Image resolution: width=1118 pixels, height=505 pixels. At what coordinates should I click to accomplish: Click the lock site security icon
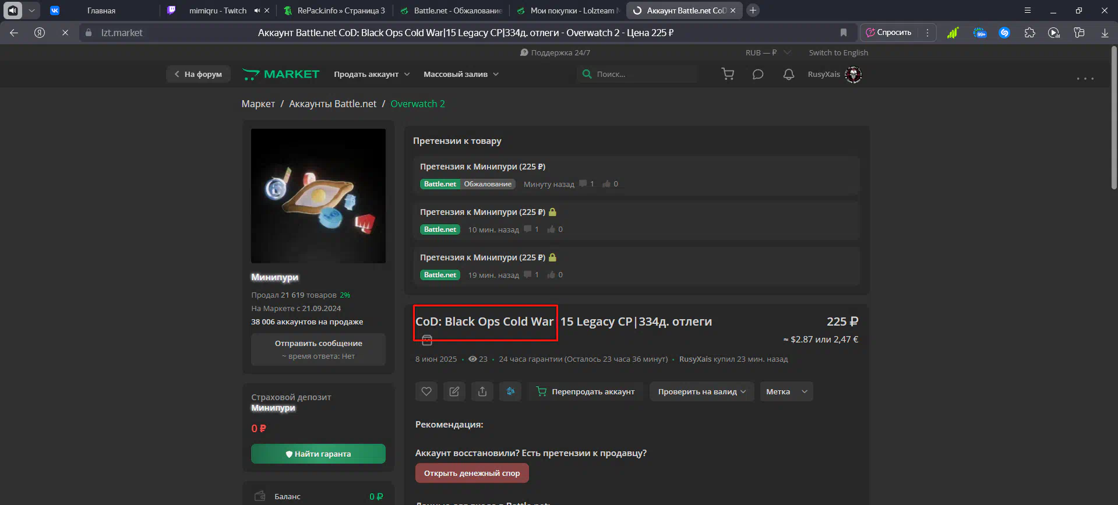pos(89,33)
